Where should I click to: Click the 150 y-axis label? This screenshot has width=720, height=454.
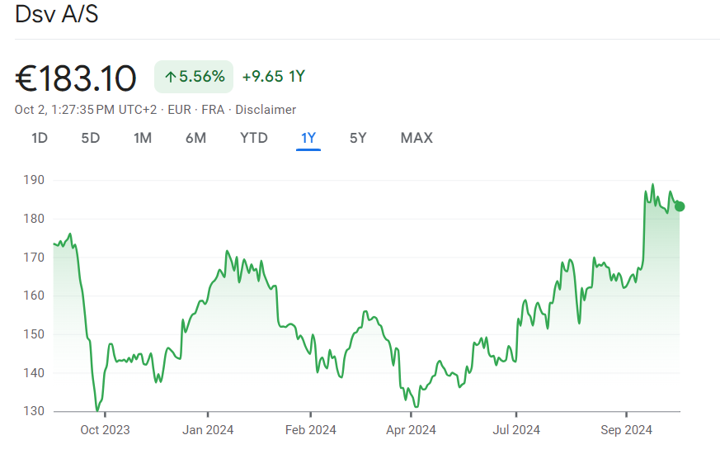[34, 334]
